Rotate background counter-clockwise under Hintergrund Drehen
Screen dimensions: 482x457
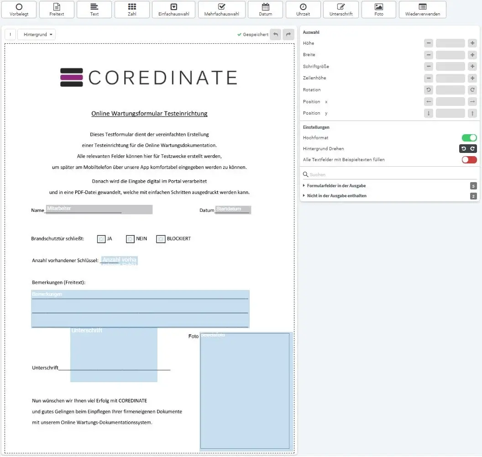click(x=463, y=149)
